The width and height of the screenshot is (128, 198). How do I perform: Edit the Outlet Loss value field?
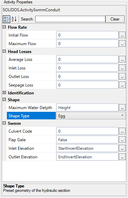click(x=87, y=76)
